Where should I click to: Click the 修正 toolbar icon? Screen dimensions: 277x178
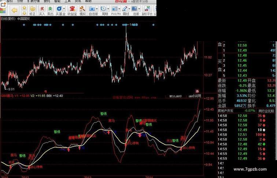point(32,10)
